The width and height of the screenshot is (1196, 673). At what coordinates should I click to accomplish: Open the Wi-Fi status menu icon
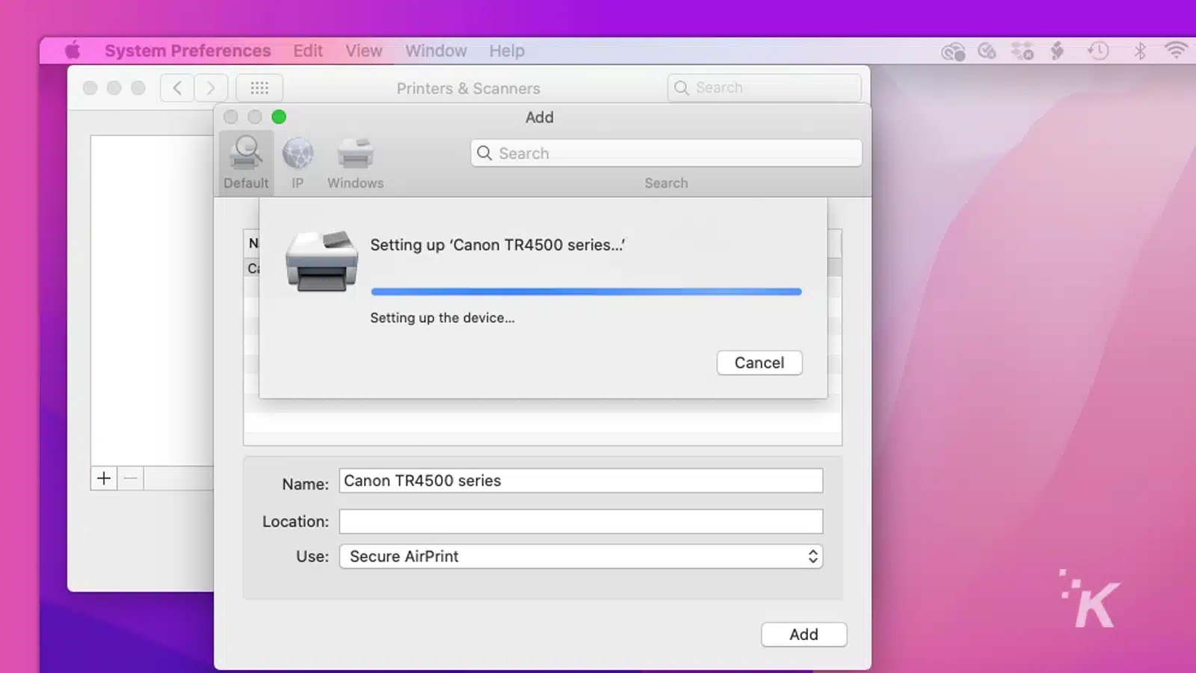(1176, 51)
